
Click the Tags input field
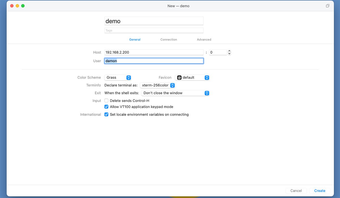(x=154, y=30)
